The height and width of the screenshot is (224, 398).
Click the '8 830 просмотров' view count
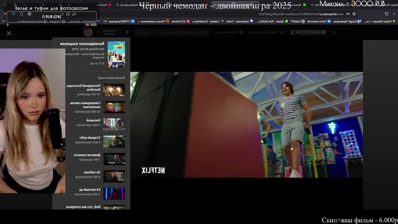88,142
